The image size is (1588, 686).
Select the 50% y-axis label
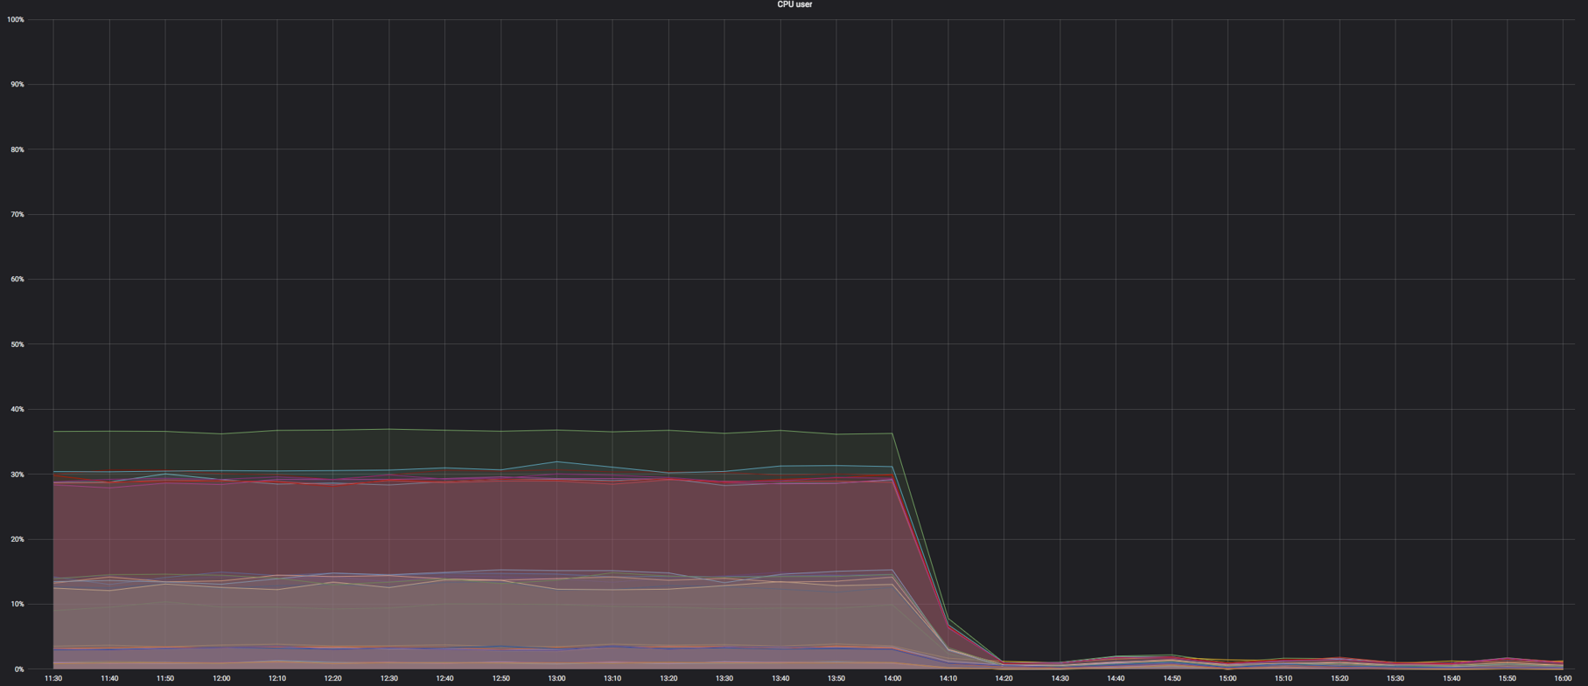tap(17, 344)
